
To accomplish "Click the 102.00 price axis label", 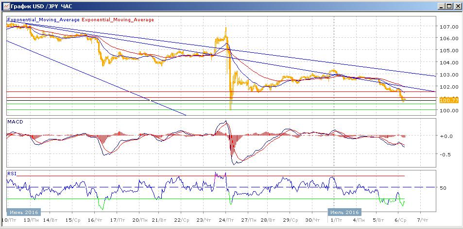I will point(449,87).
